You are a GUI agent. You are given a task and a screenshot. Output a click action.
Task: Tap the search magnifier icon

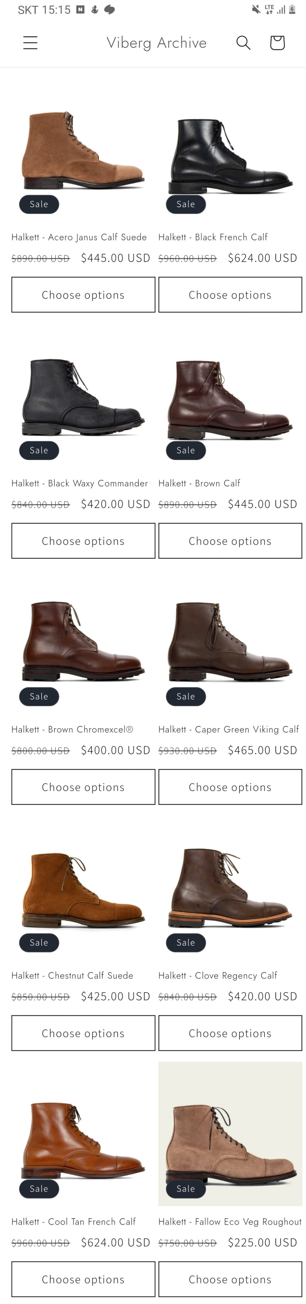click(x=243, y=43)
